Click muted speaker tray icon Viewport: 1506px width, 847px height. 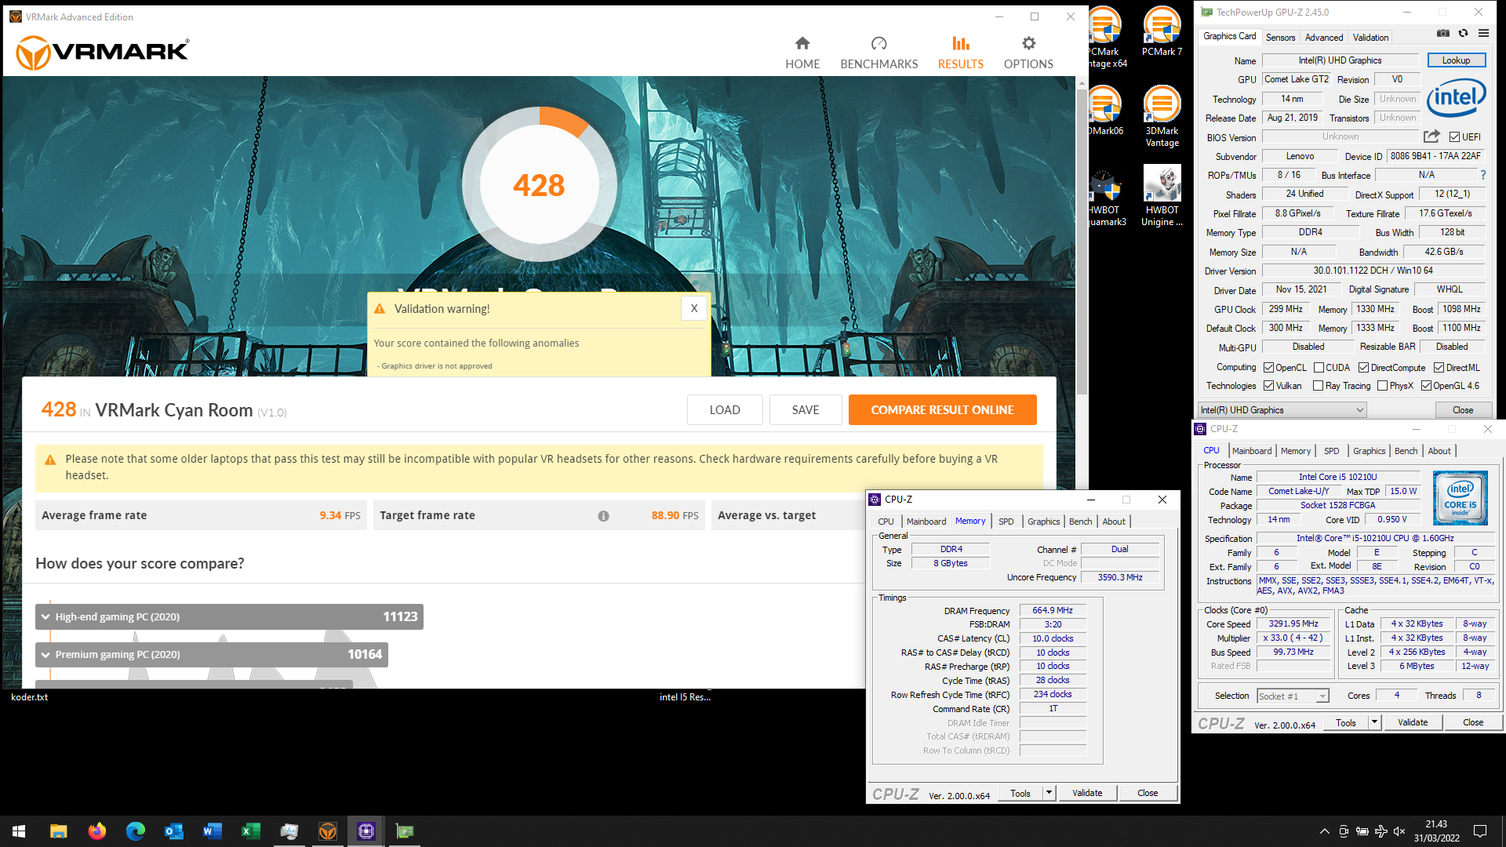point(1400,831)
